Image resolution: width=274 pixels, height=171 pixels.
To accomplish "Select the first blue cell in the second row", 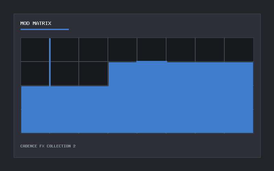I will pos(123,74).
